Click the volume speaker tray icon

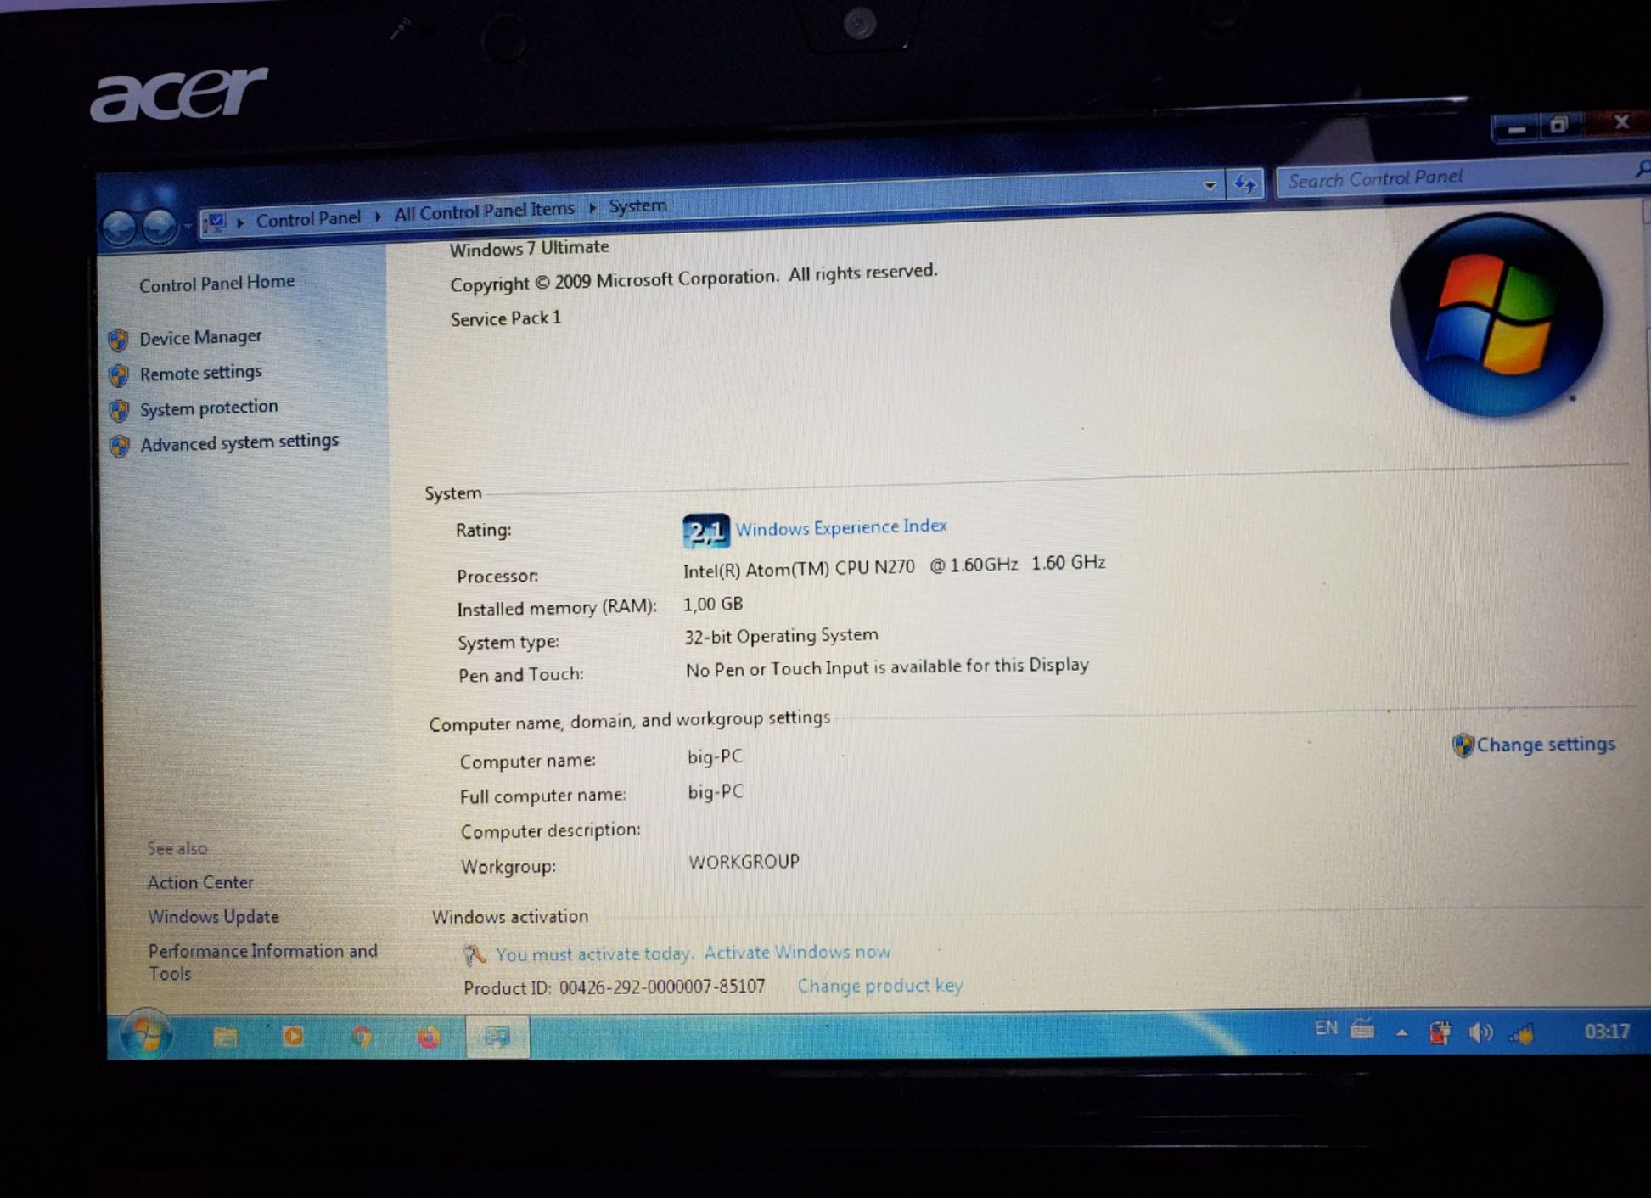click(1480, 1032)
